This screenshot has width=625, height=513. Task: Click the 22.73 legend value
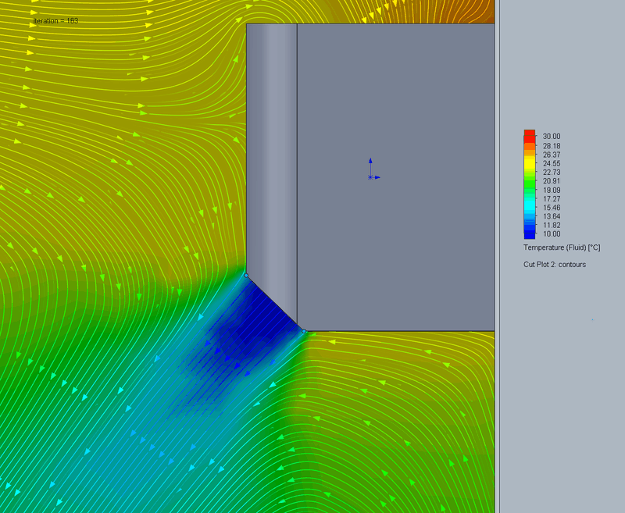552,172
